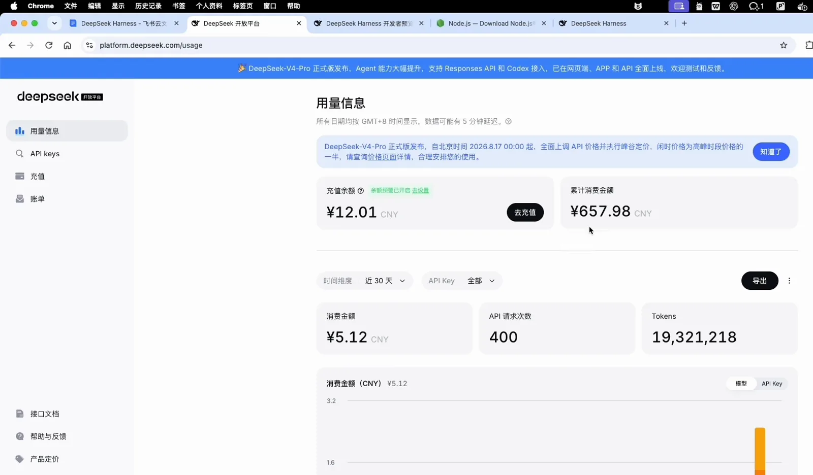Switch to DeepSeek Harness 开发者预览 tab
Viewport: 813px width, 475px height.
point(369,23)
